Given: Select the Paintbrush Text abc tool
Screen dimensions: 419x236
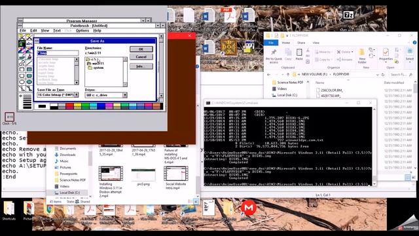Looking at the screenshot, I should [x=29, y=43].
